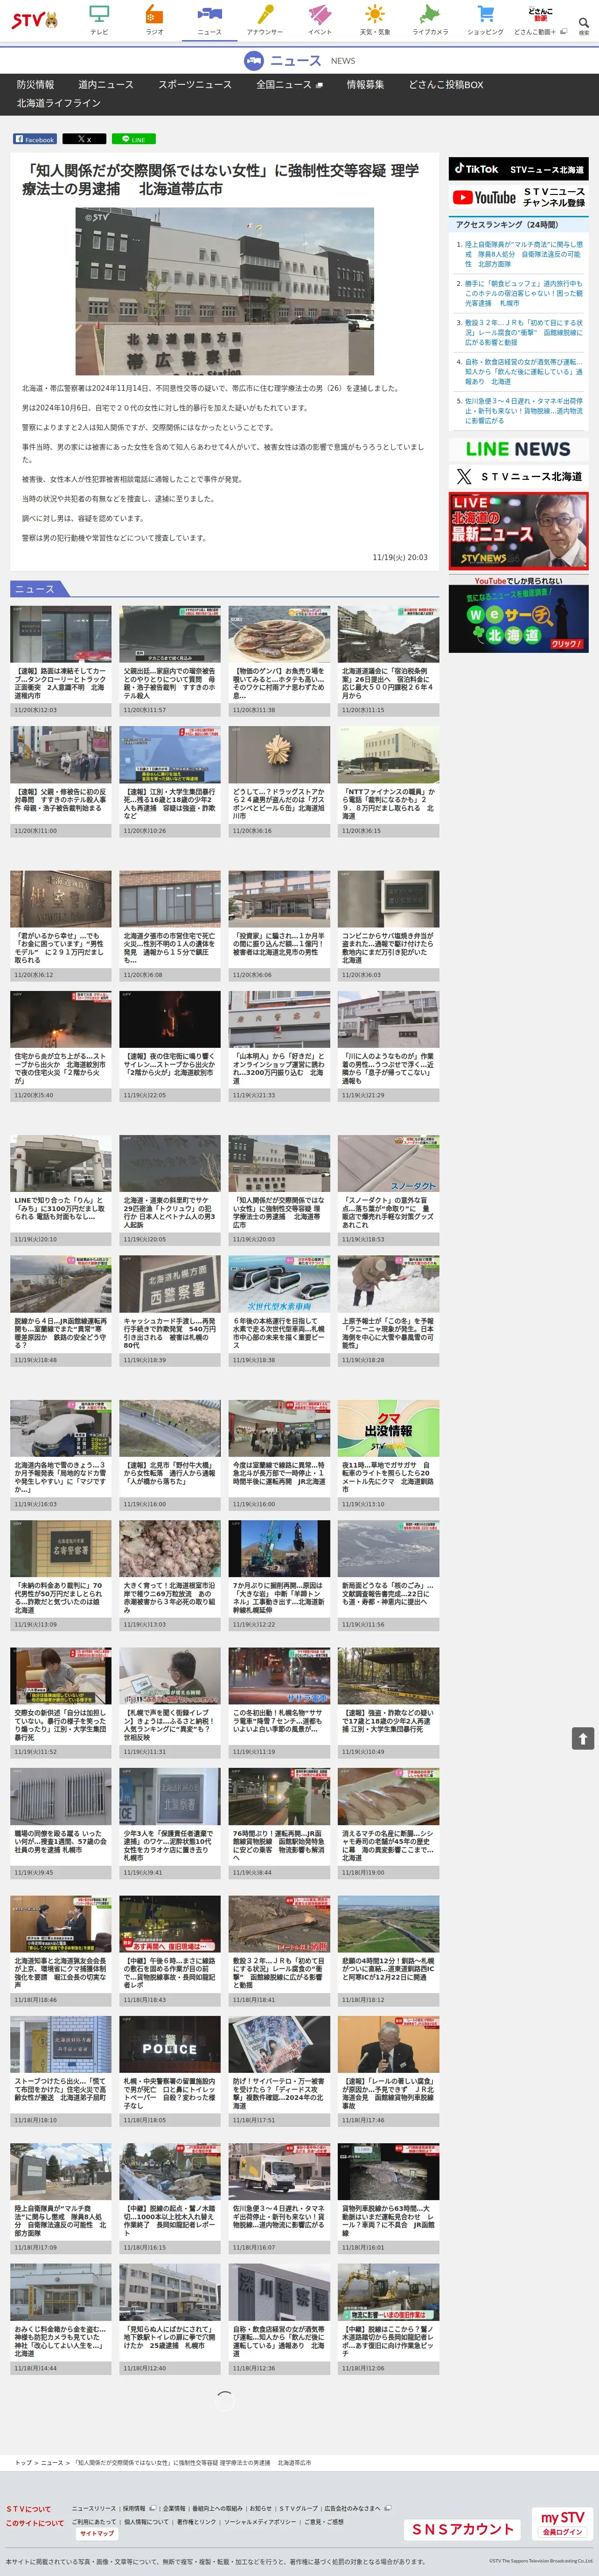Open the STVについて footer link
599x2576 pixels.
(28, 2508)
